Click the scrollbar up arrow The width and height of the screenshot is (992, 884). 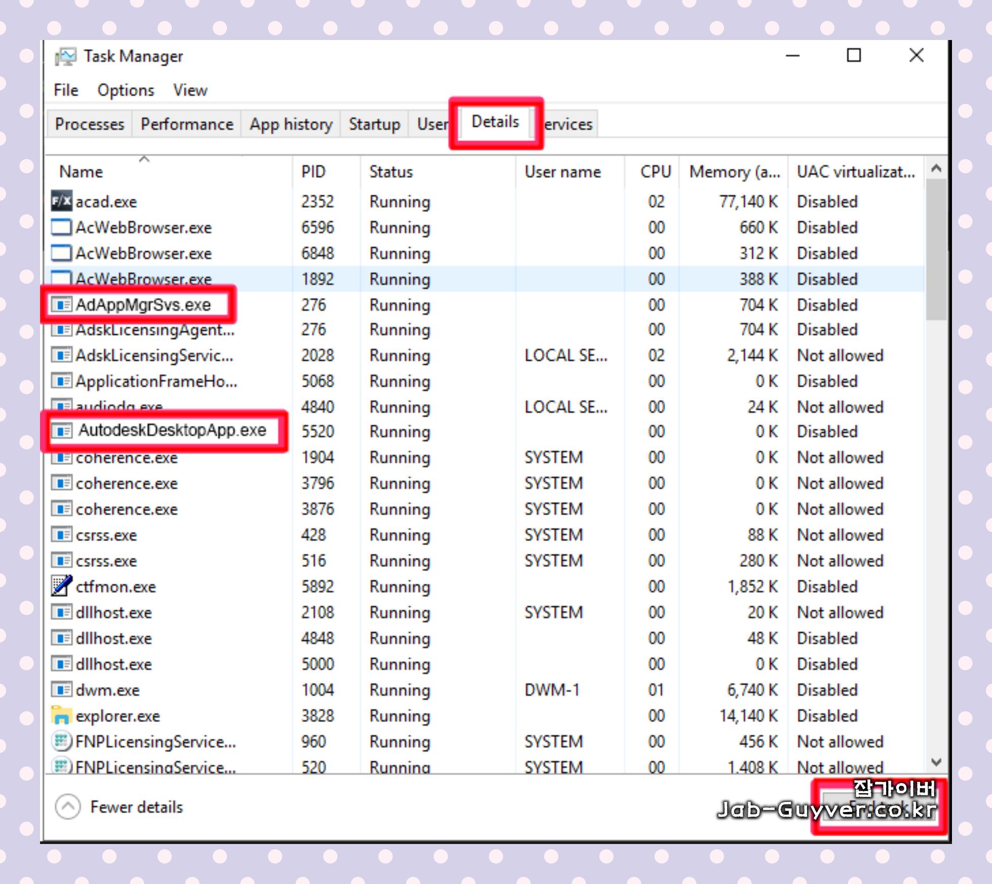(936, 169)
